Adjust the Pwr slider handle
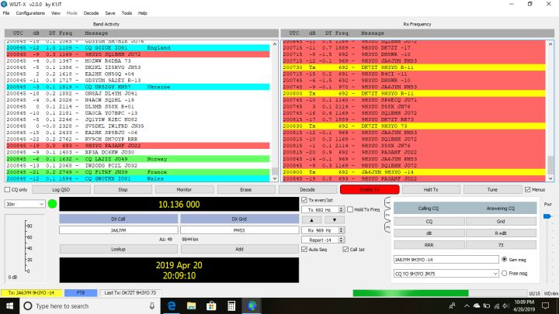Image resolution: width=559 pixels, height=314 pixels. click(x=547, y=215)
